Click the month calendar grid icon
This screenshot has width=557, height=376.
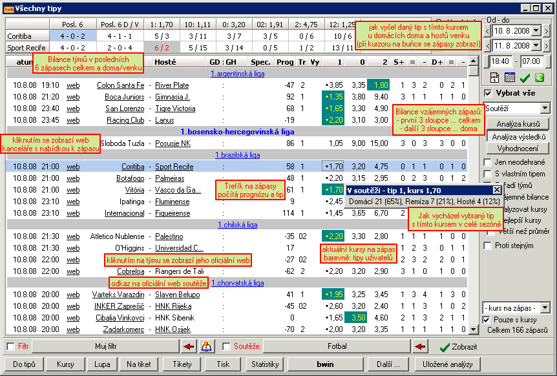tap(509, 77)
